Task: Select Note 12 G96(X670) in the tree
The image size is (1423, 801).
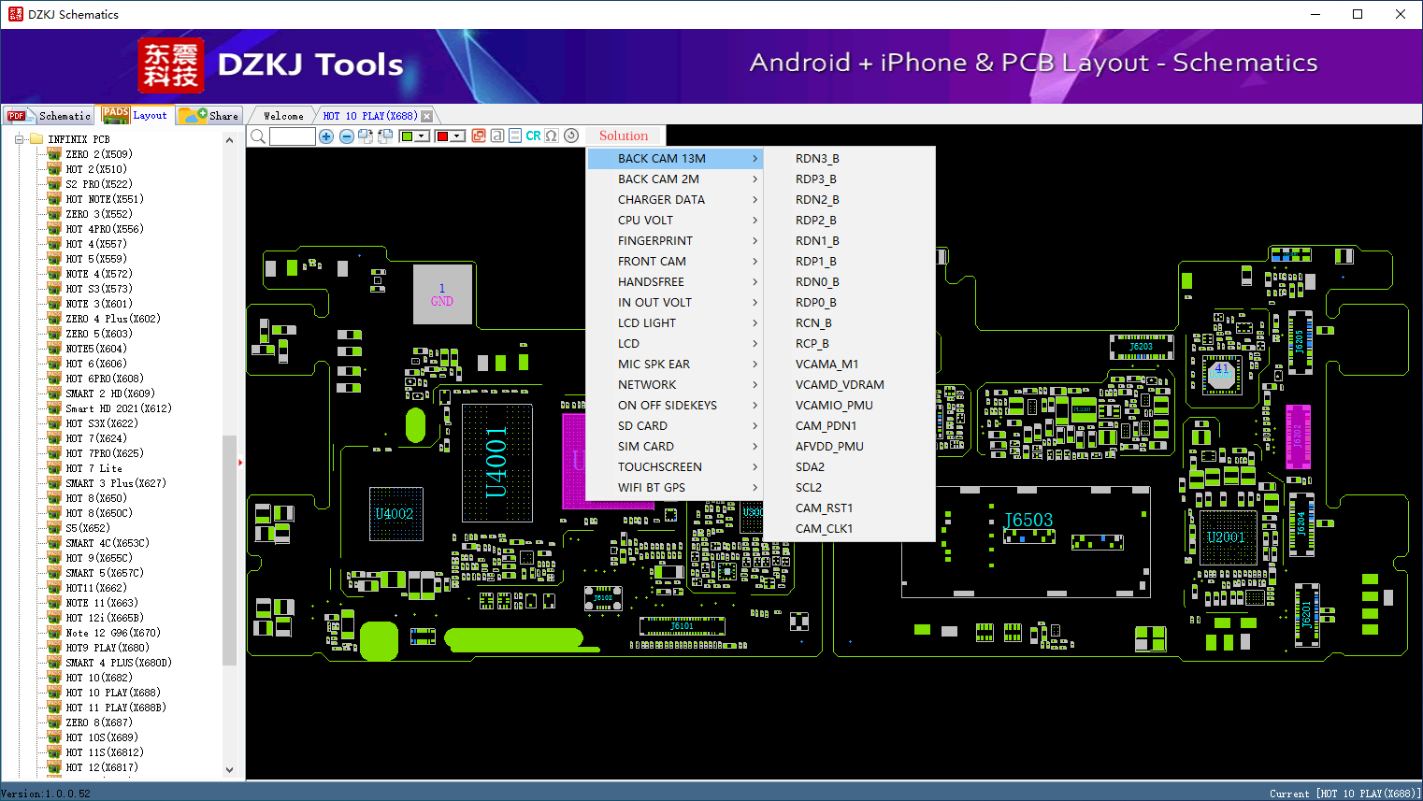Action: pos(113,633)
